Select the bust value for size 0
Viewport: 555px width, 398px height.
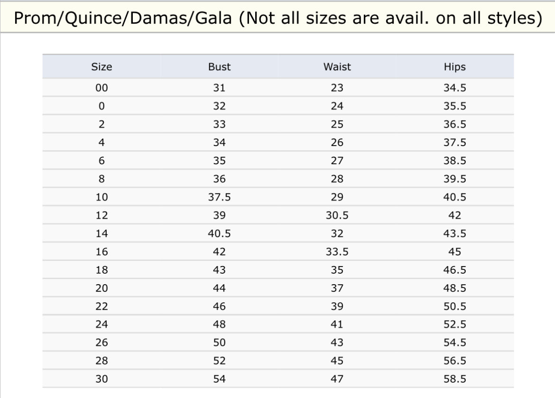click(219, 106)
